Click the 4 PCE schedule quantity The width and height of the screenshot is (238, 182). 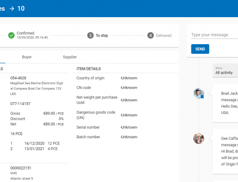tap(53, 149)
